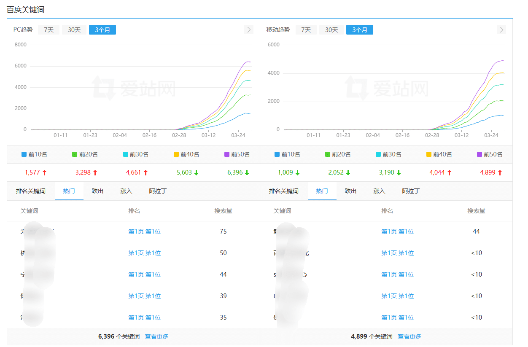Click the PC trend next arrow icon
The width and height of the screenshot is (528, 347).
pos(248,30)
